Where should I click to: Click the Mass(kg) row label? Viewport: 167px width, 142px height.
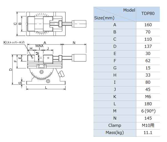point(115,133)
